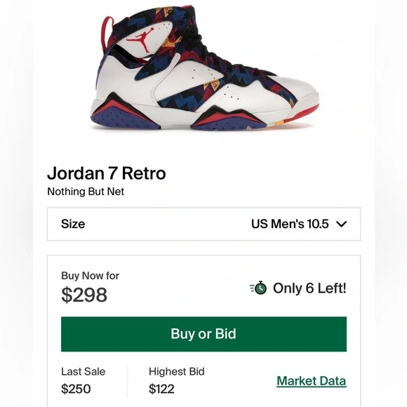Click the Highest Bid label
This screenshot has width=407, height=407.
177,372
